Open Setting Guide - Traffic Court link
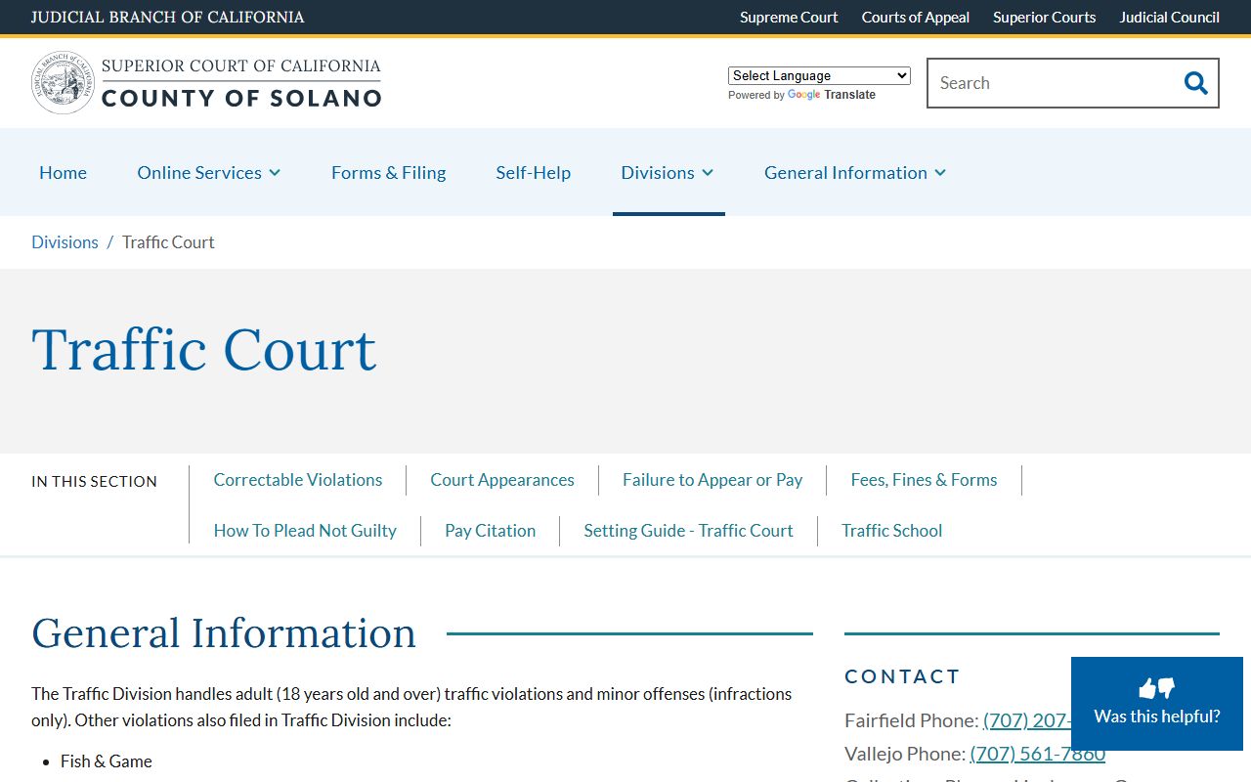Viewport: 1251px width, 782px height. pyautogui.click(x=688, y=531)
